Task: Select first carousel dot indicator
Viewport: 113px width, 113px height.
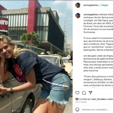Action: coord(12,111)
